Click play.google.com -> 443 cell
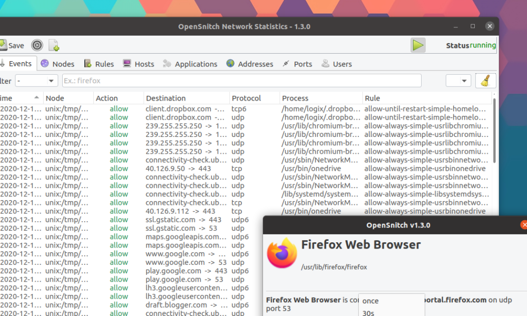527x316 pixels. click(x=186, y=271)
